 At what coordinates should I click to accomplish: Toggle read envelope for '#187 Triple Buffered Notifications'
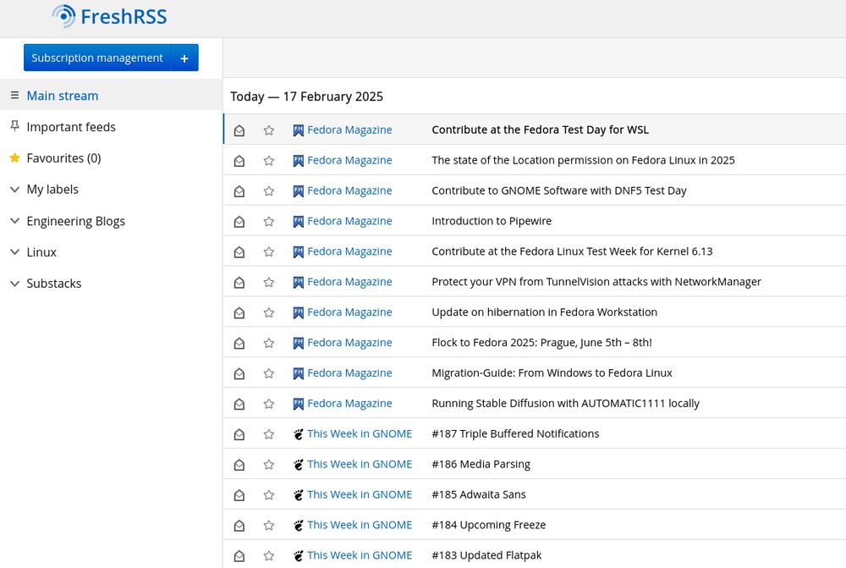click(239, 434)
